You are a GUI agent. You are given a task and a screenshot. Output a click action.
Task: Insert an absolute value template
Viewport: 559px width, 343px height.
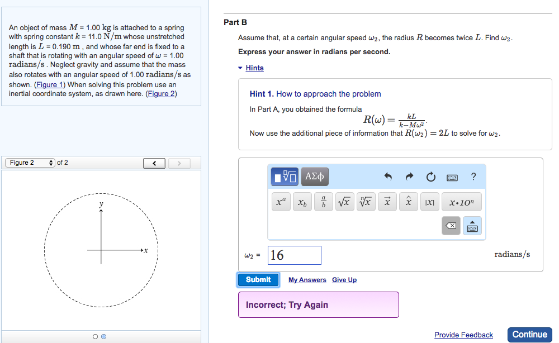429,202
